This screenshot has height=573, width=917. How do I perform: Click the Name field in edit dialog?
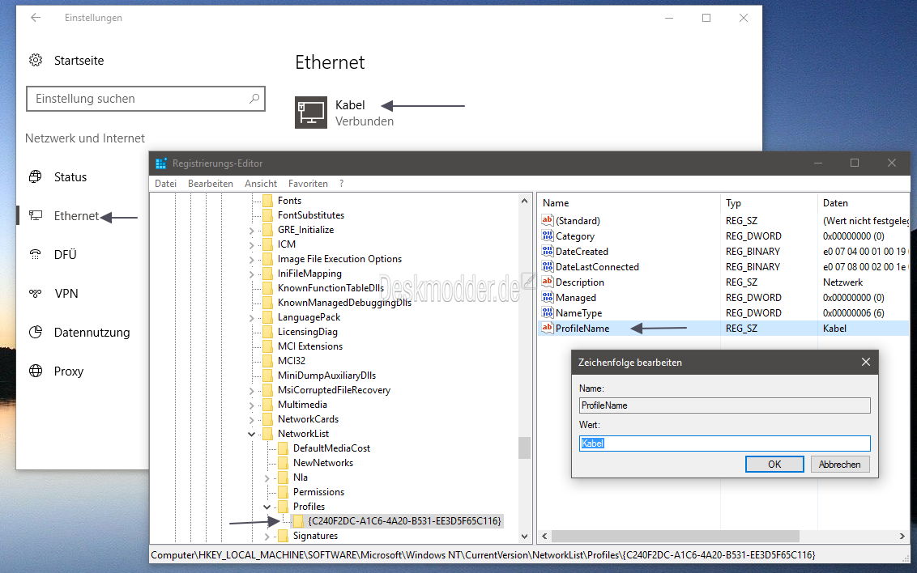click(724, 405)
